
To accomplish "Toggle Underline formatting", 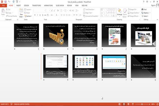I will pyautogui.click(x=40, y=15).
